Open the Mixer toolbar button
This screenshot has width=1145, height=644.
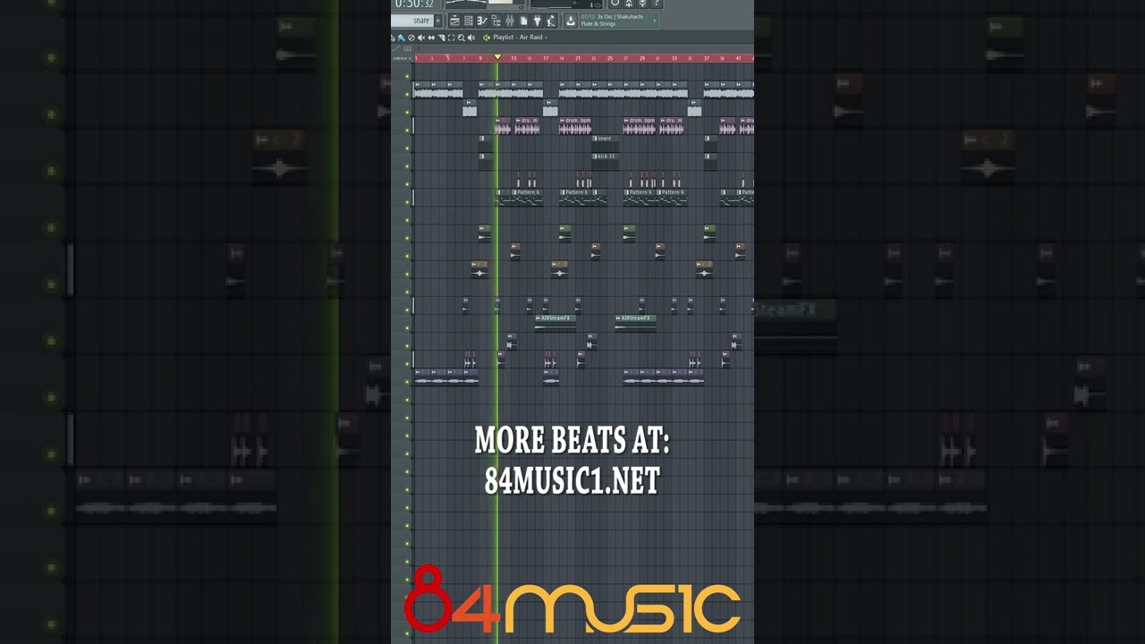pos(510,21)
